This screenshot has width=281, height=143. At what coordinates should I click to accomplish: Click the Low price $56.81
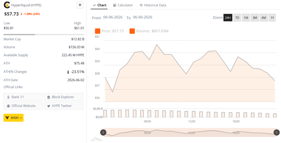tap(9, 28)
